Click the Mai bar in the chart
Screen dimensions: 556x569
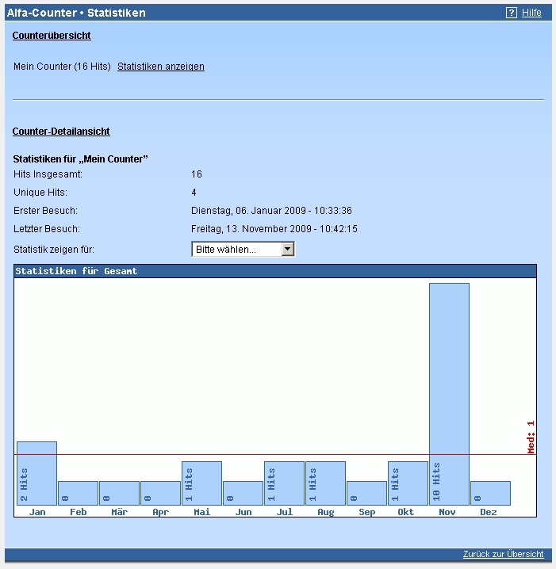point(201,483)
